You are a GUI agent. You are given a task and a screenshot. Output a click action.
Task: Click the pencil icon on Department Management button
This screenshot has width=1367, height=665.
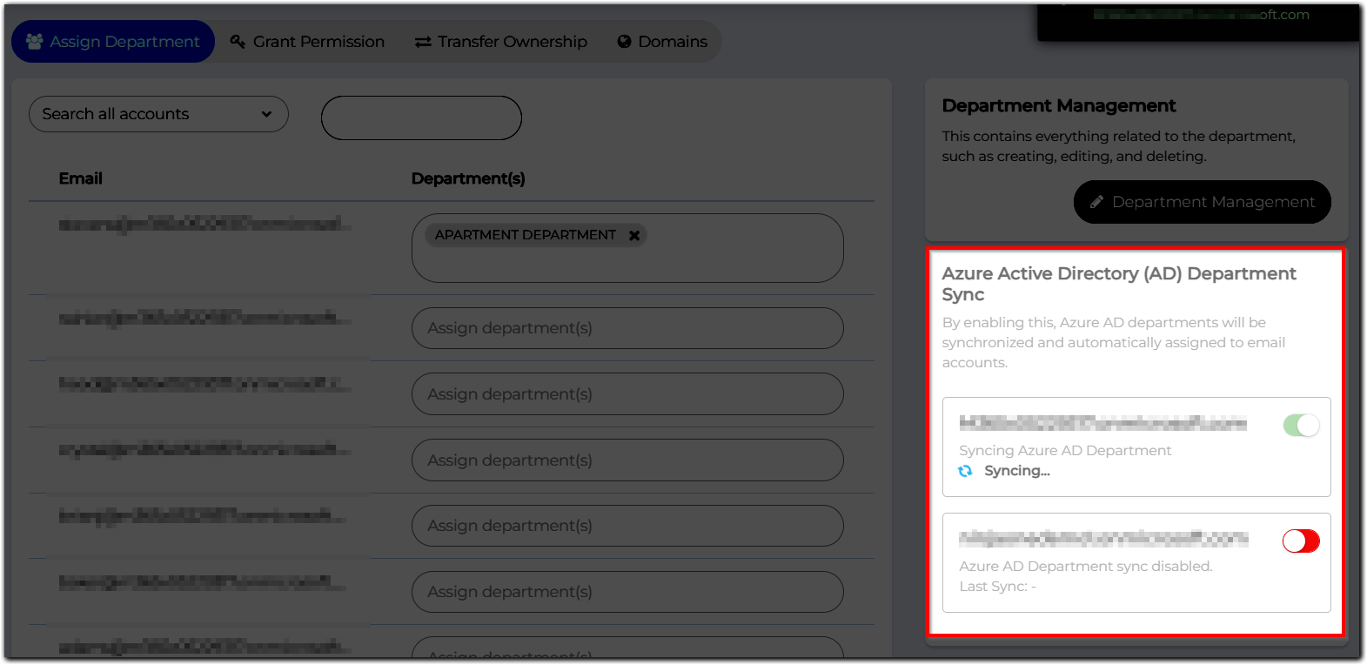1096,202
